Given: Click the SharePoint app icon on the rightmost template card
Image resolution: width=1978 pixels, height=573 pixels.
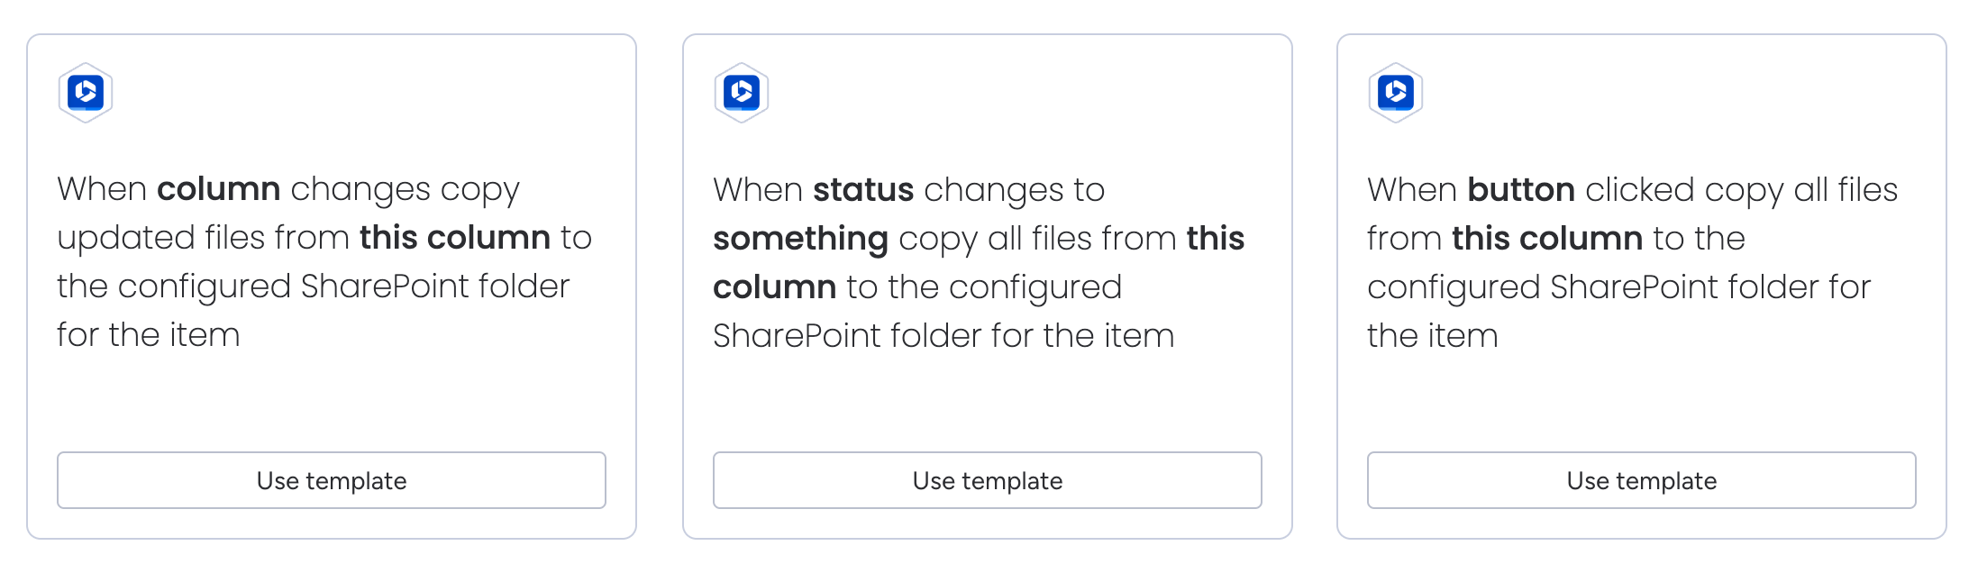Looking at the screenshot, I should pos(1396,92).
